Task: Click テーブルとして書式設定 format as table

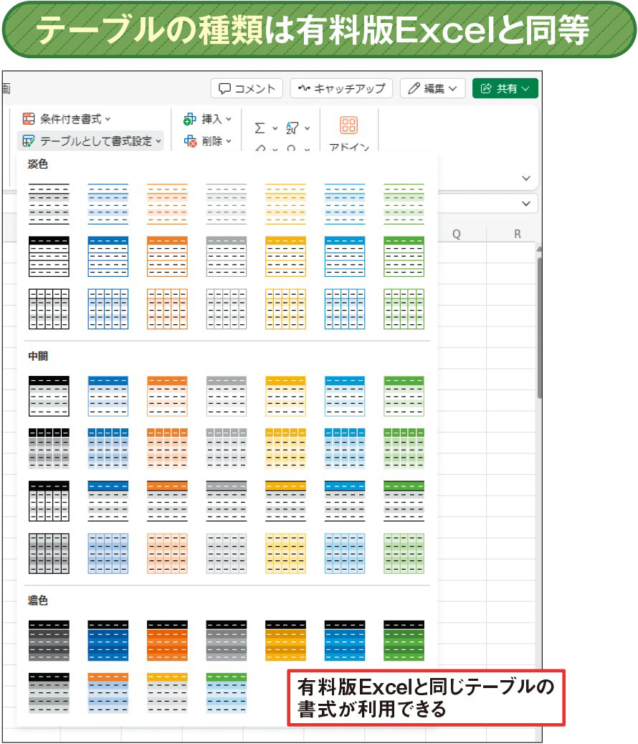Action: click(91, 141)
